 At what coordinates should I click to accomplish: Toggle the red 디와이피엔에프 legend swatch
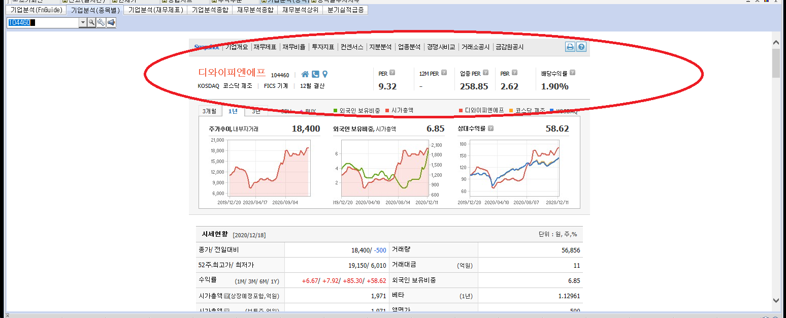point(461,111)
